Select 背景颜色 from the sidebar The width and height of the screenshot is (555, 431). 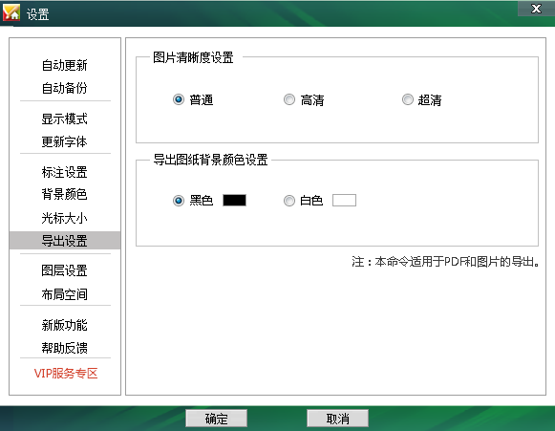coord(64,194)
